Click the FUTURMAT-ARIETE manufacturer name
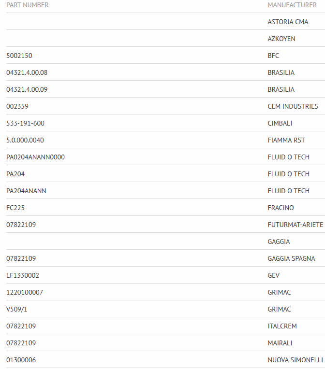The width and height of the screenshot is (325, 369). pyautogui.click(x=295, y=225)
